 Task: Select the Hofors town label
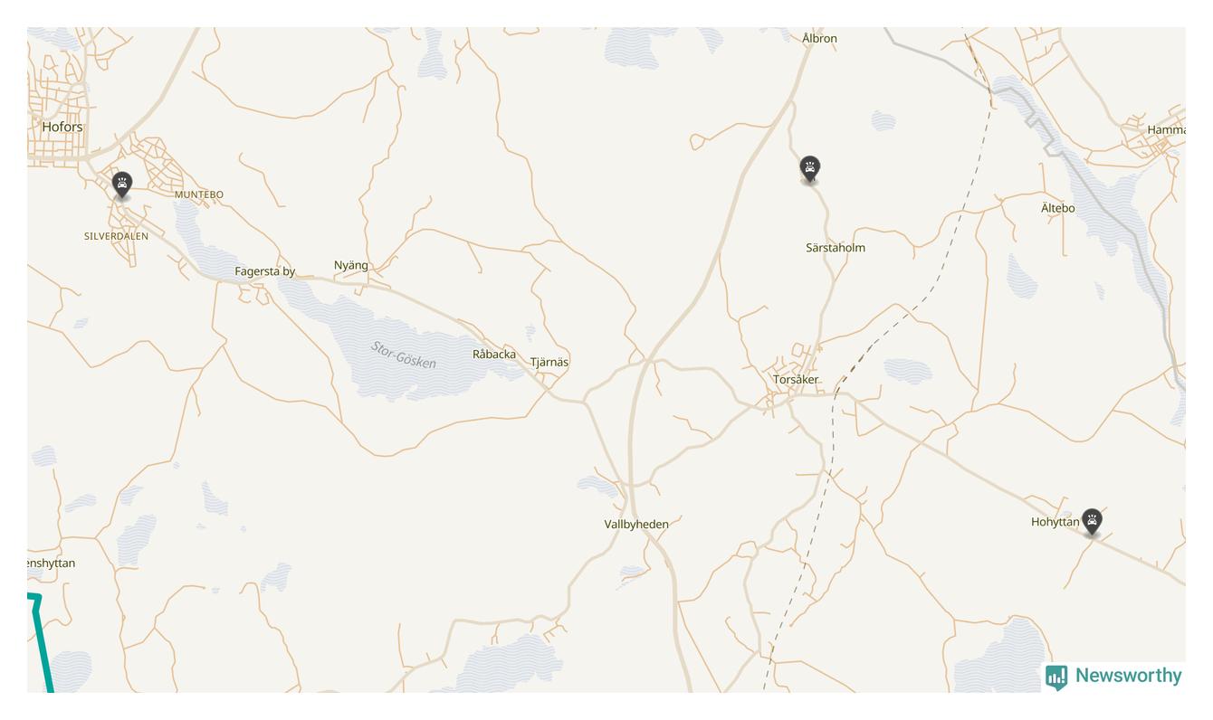62,127
